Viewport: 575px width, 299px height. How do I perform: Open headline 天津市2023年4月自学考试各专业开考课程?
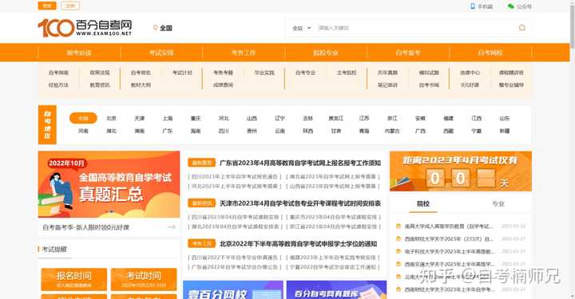click(x=300, y=203)
